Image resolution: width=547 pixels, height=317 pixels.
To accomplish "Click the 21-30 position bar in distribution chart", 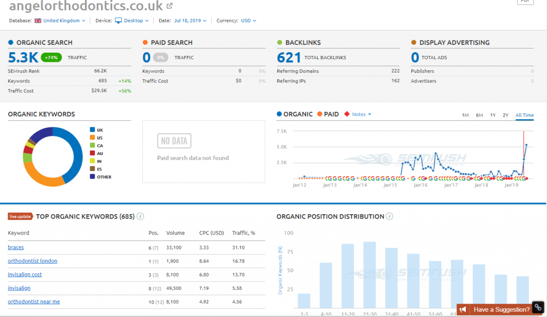I will pos(370,275).
